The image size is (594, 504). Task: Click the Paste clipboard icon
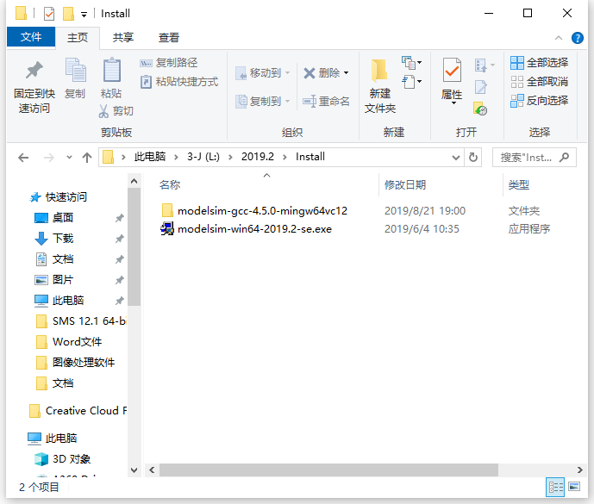point(112,70)
